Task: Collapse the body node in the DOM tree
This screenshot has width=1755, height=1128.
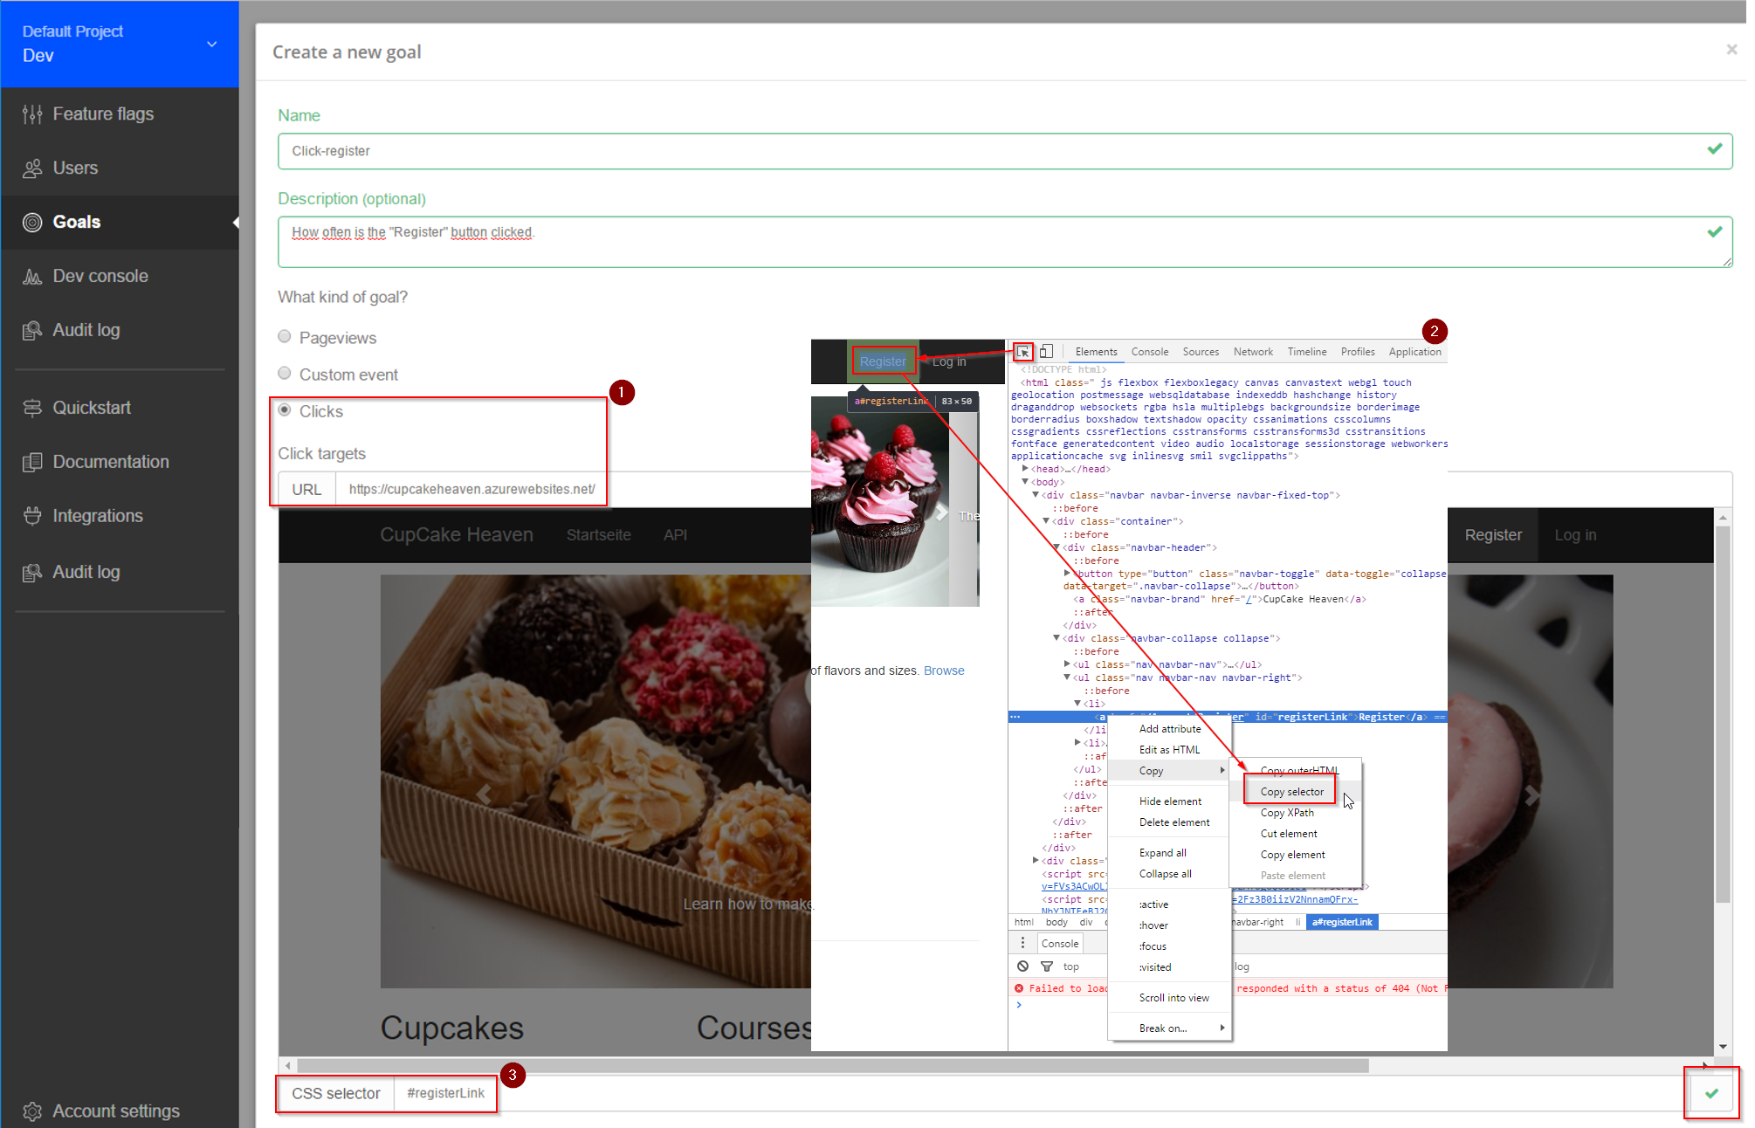Action: pyautogui.click(x=1025, y=482)
